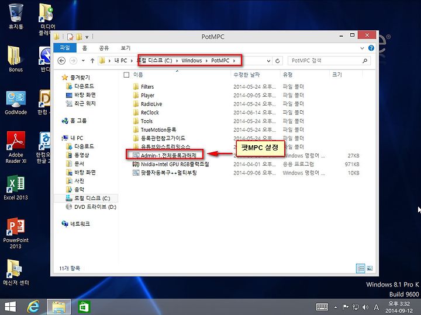Click the forward navigation arrow
The width and height of the screenshot is (421, 315).
tap(73, 61)
